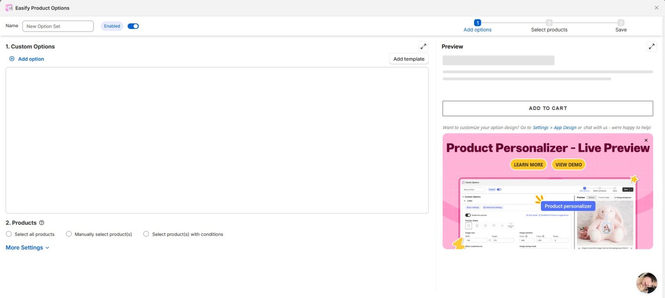Expand the More Settings section
665x298 pixels.
coord(25,247)
